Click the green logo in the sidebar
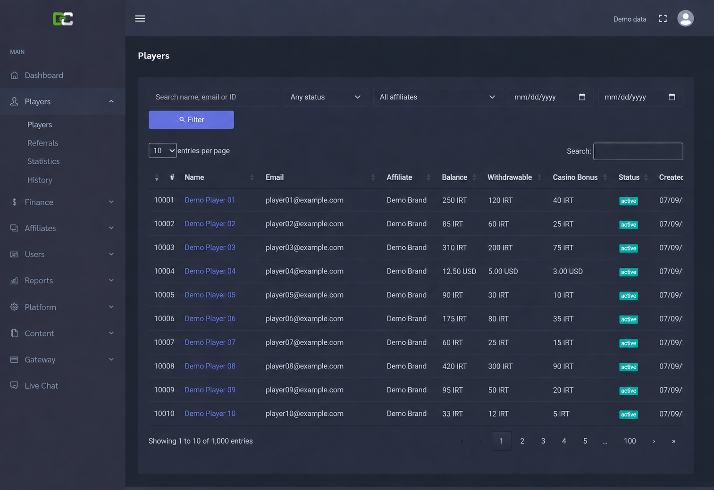714x490 pixels. [63, 19]
